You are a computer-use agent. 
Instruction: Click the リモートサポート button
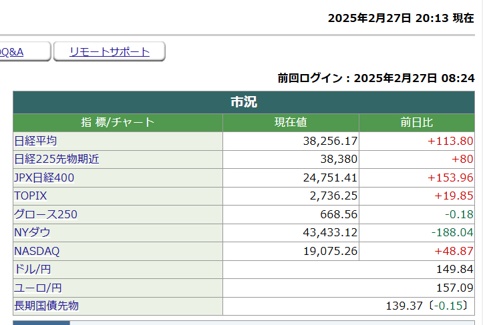(110, 52)
